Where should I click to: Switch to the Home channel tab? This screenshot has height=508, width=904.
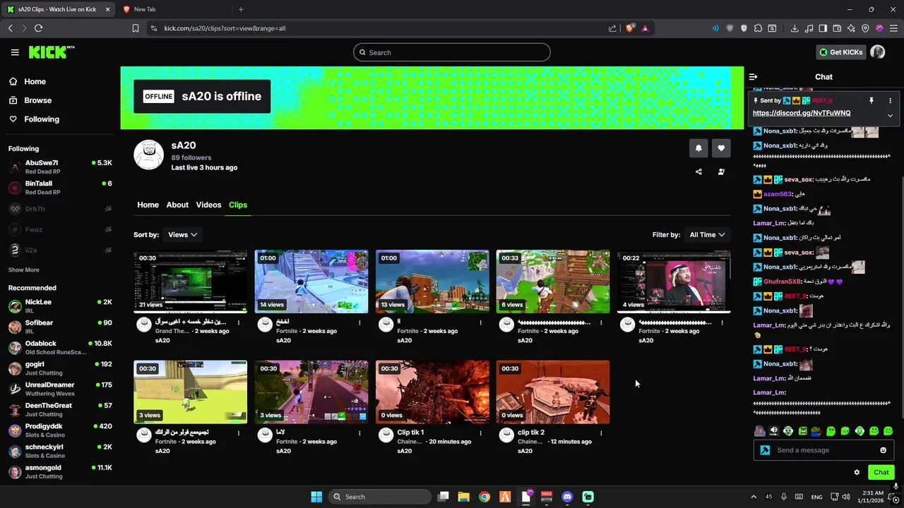(148, 205)
